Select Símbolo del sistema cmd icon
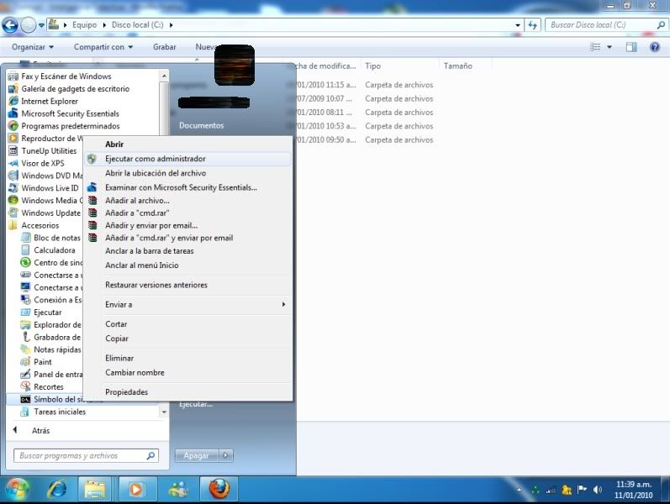The width and height of the screenshot is (670, 504). [25, 399]
